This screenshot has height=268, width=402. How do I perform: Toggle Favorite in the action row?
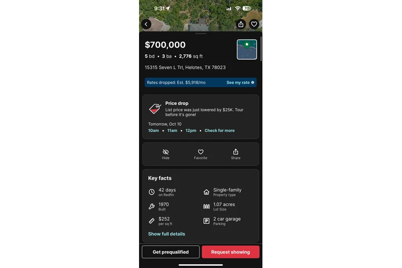click(200, 155)
